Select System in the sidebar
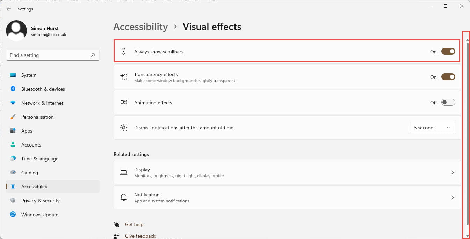470x239 pixels. (29, 75)
